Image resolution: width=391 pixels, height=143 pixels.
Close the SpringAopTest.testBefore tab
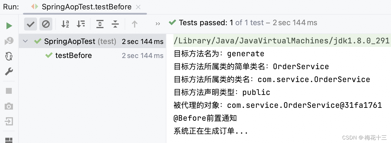pos(139,7)
